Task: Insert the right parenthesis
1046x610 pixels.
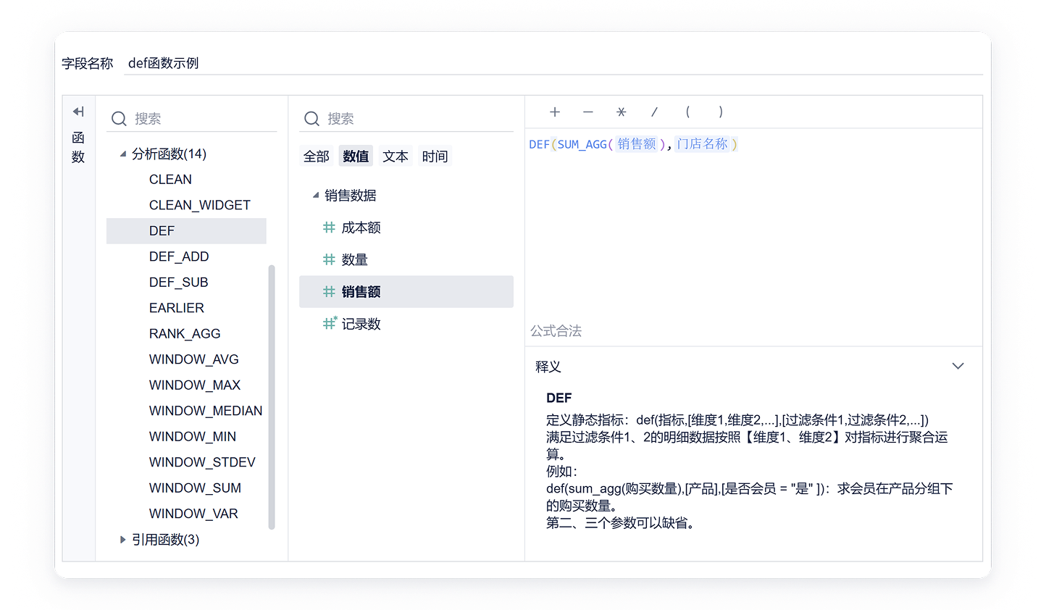Action: [x=721, y=112]
